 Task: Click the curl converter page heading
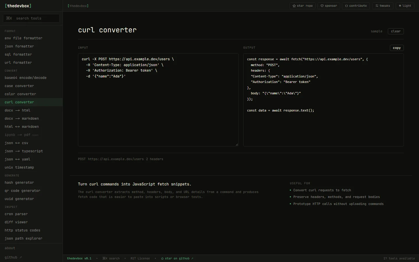(x=107, y=30)
